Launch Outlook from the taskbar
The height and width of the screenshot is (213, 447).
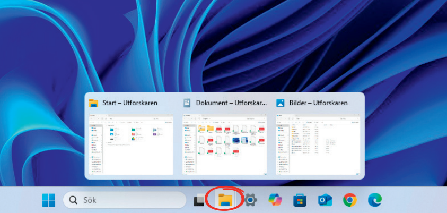click(325, 200)
